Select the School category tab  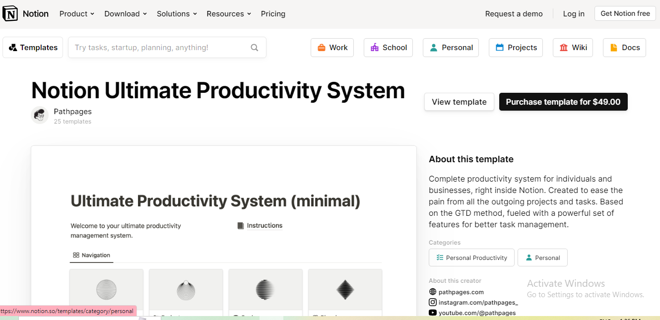(389, 48)
